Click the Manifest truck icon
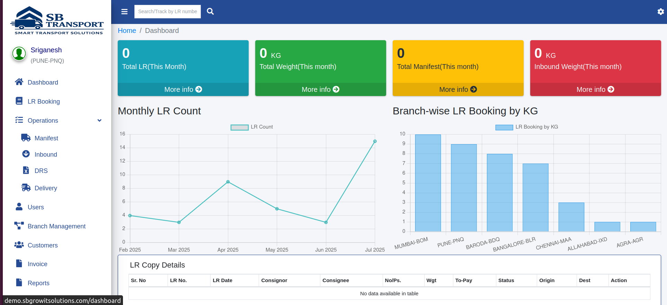The height and width of the screenshot is (305, 667). (26, 138)
